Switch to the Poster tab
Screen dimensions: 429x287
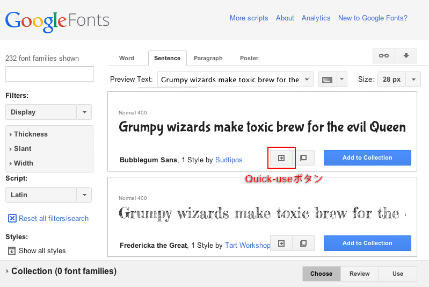coord(249,58)
